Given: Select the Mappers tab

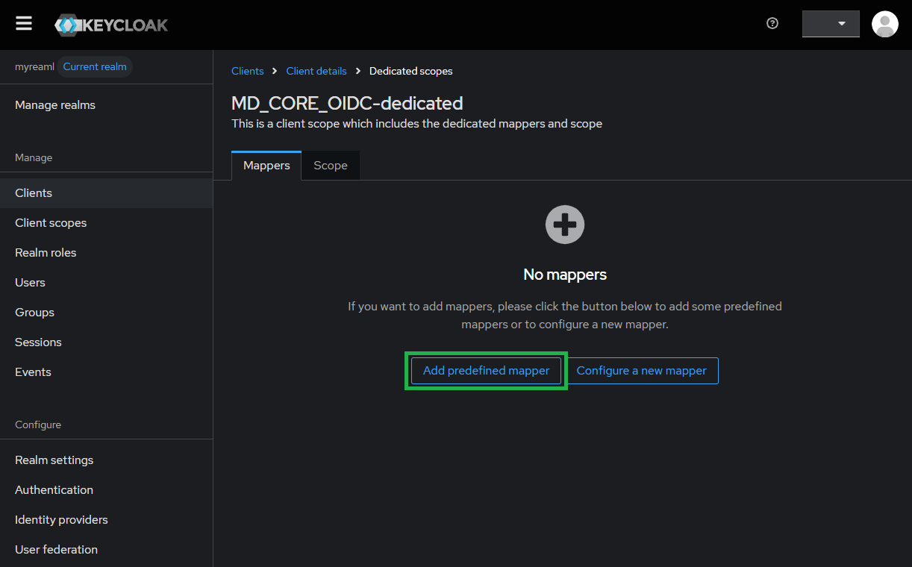Looking at the screenshot, I should pyautogui.click(x=266, y=166).
